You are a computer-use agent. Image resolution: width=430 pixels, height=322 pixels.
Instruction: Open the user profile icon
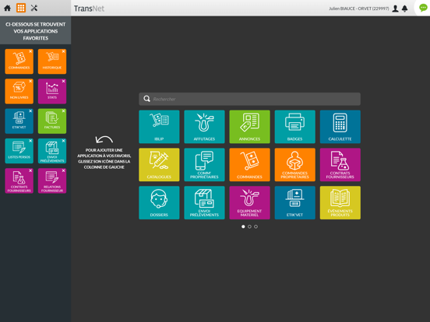[x=395, y=9]
